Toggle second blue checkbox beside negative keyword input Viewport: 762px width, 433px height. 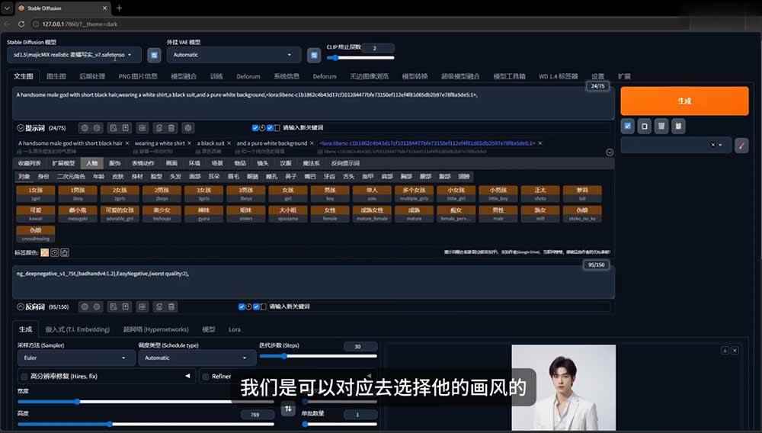coord(256,306)
